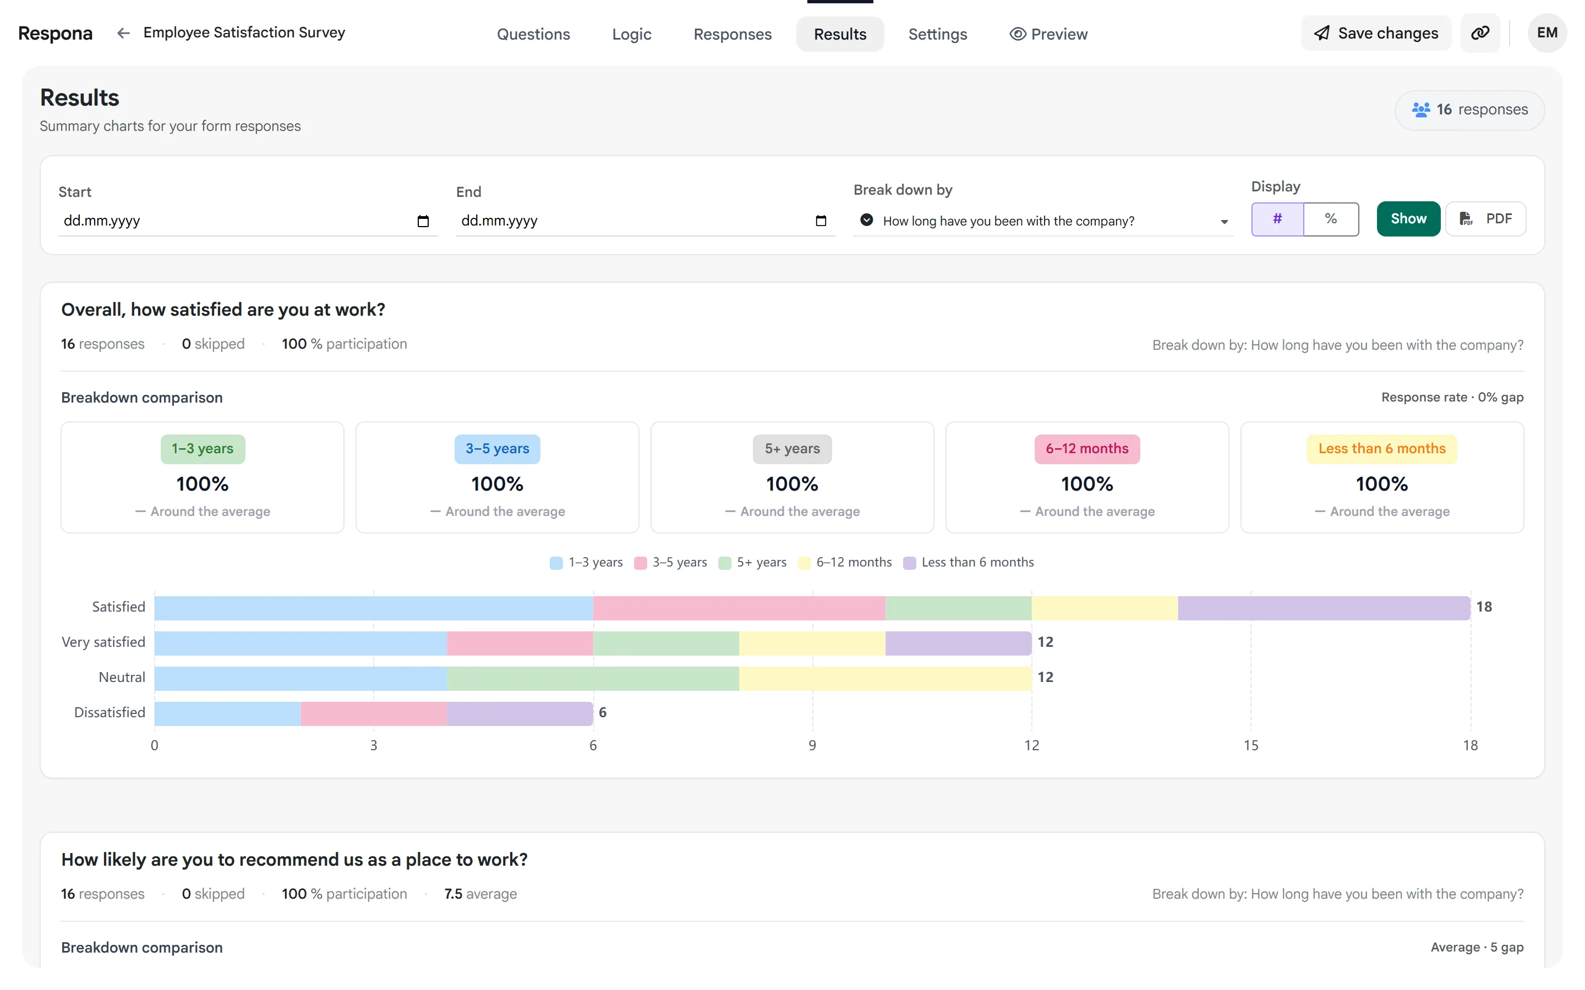
Task: Click the Save changes button
Action: tap(1376, 33)
